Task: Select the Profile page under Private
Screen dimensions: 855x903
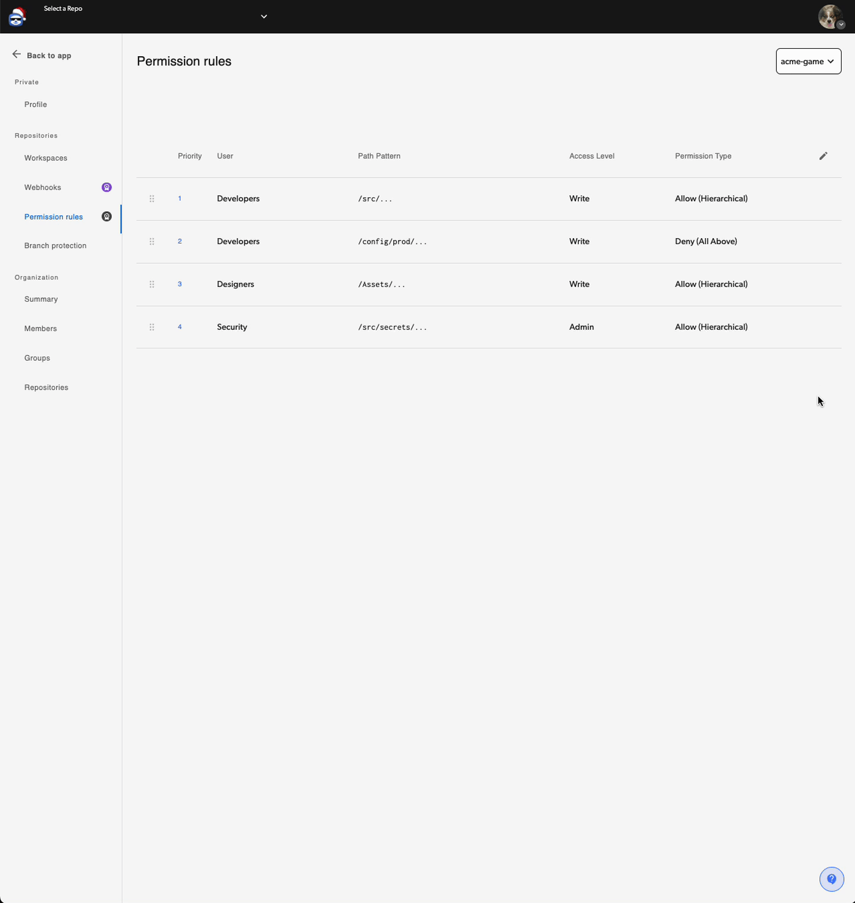Action: (x=35, y=104)
